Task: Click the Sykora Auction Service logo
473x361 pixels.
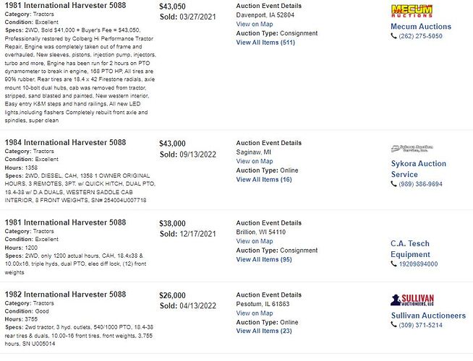Action: (x=412, y=149)
